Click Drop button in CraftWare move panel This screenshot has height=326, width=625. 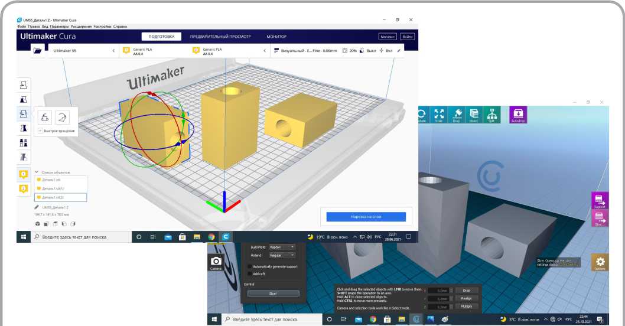[x=466, y=291]
